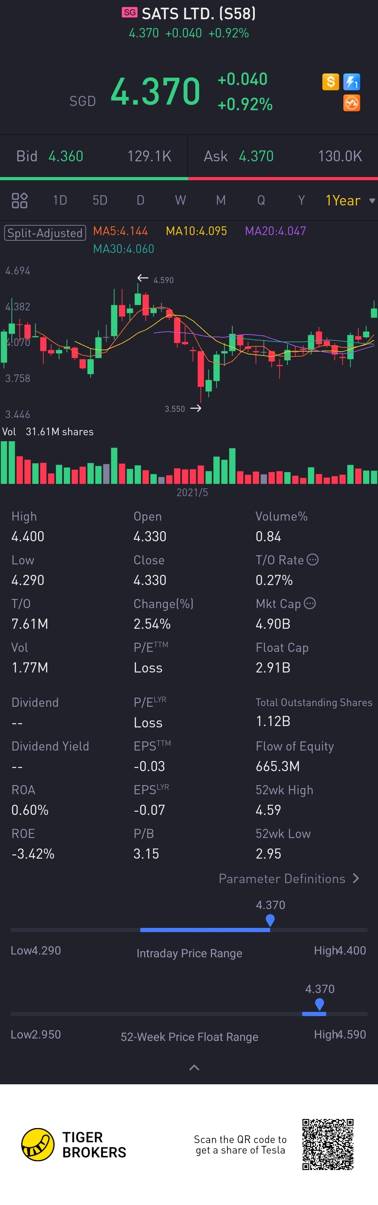Select the 1D chart tab
The image size is (378, 1205).
click(x=60, y=200)
